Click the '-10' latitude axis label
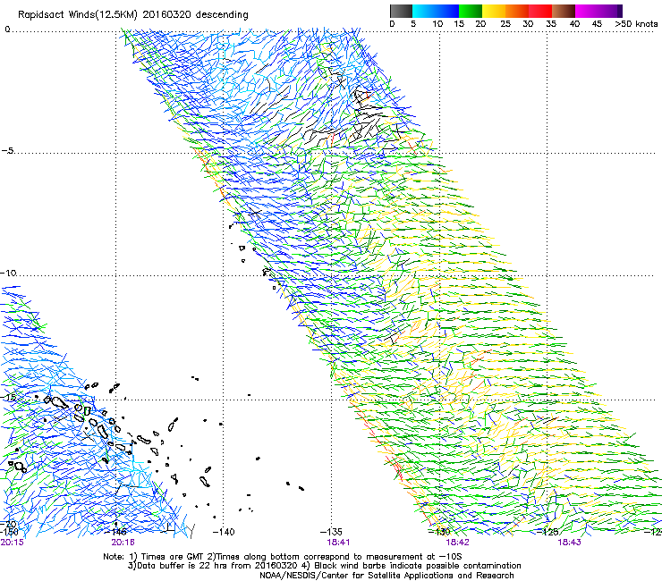 8,273
